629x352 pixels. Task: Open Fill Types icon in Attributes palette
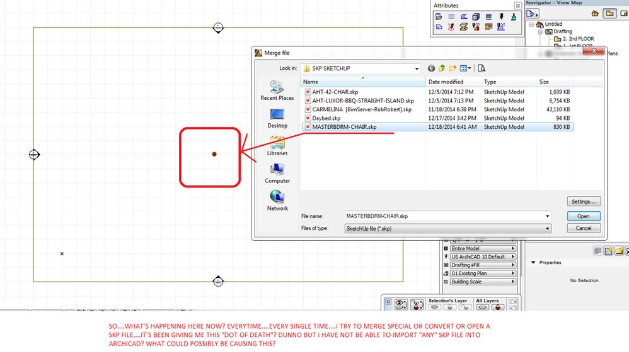click(464, 17)
